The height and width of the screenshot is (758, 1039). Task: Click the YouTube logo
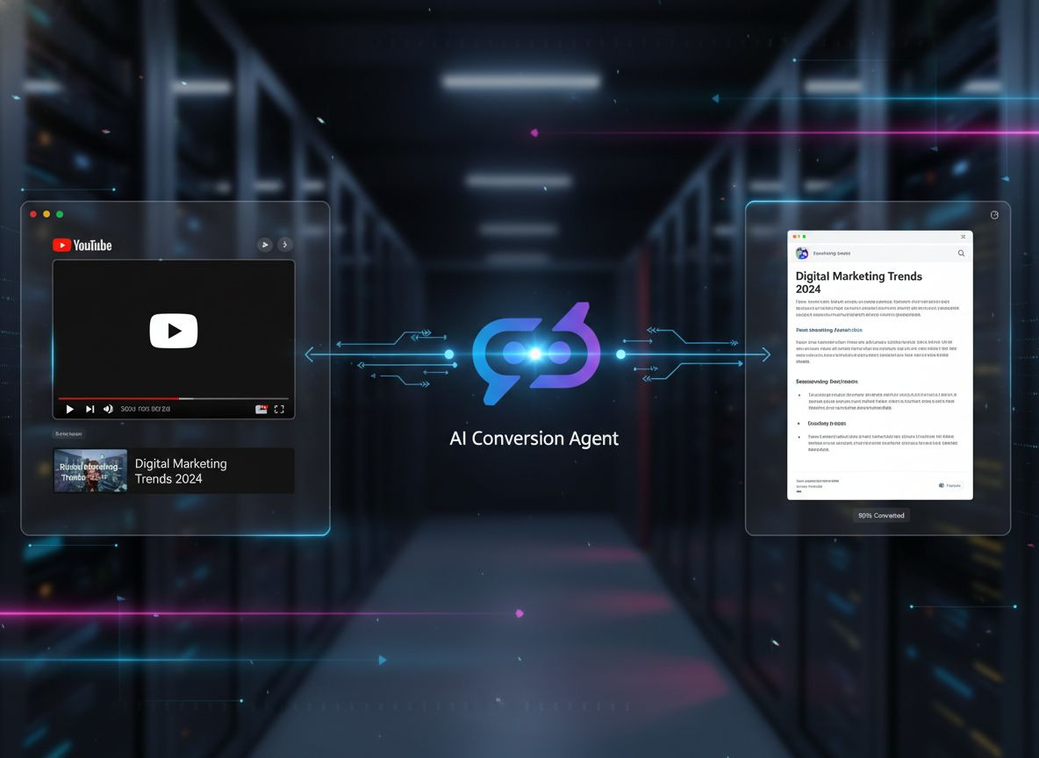click(81, 245)
